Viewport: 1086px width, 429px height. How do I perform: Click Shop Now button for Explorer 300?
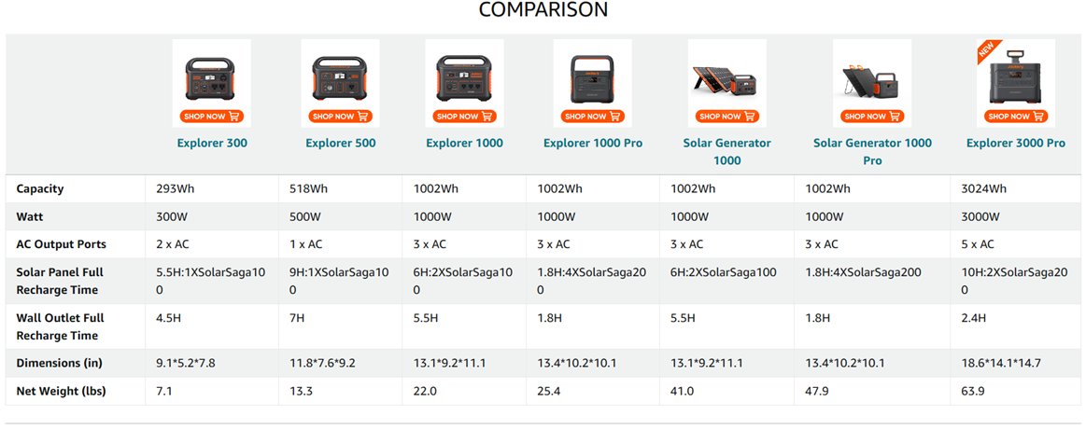click(211, 117)
